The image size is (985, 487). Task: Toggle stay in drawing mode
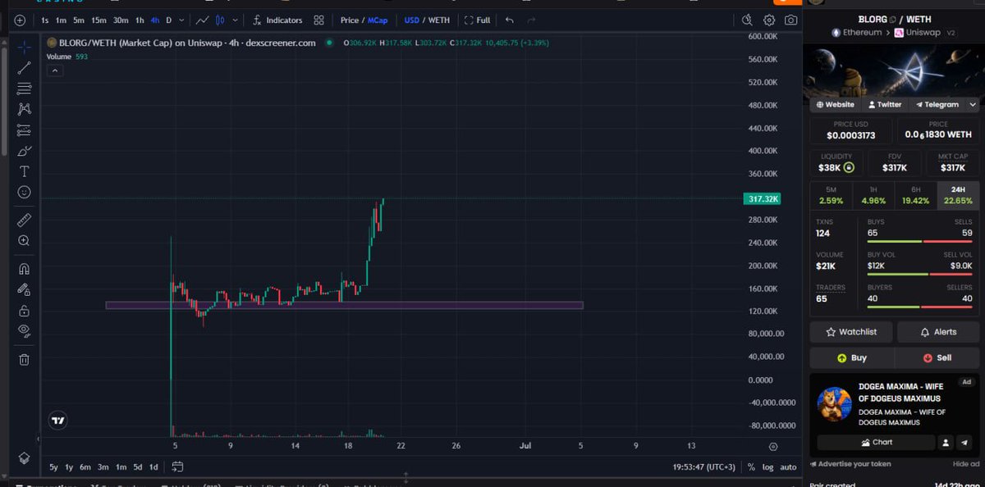click(x=24, y=289)
